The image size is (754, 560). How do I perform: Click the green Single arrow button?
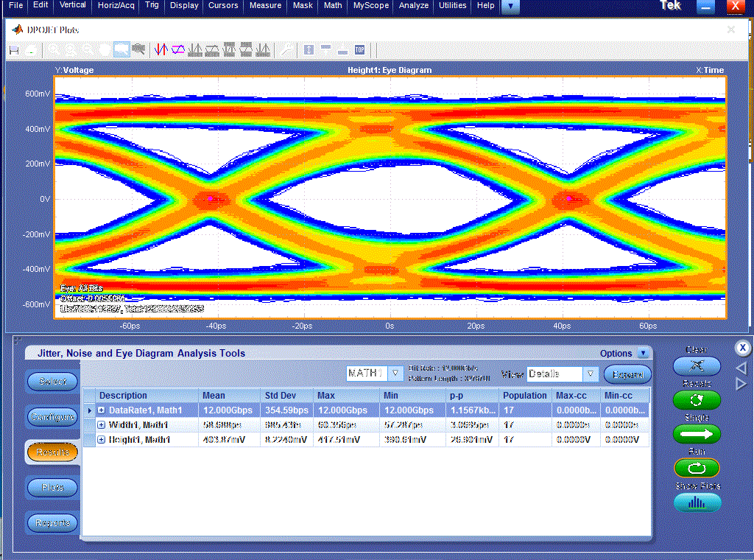(697, 434)
